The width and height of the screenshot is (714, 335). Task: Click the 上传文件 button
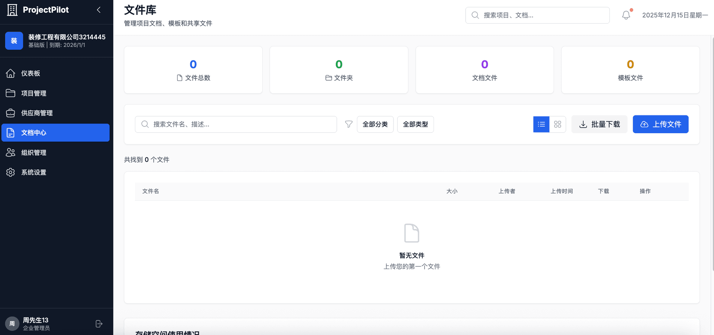pos(660,124)
